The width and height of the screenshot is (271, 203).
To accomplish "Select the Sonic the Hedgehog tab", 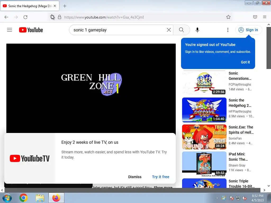I will tap(30, 6).
